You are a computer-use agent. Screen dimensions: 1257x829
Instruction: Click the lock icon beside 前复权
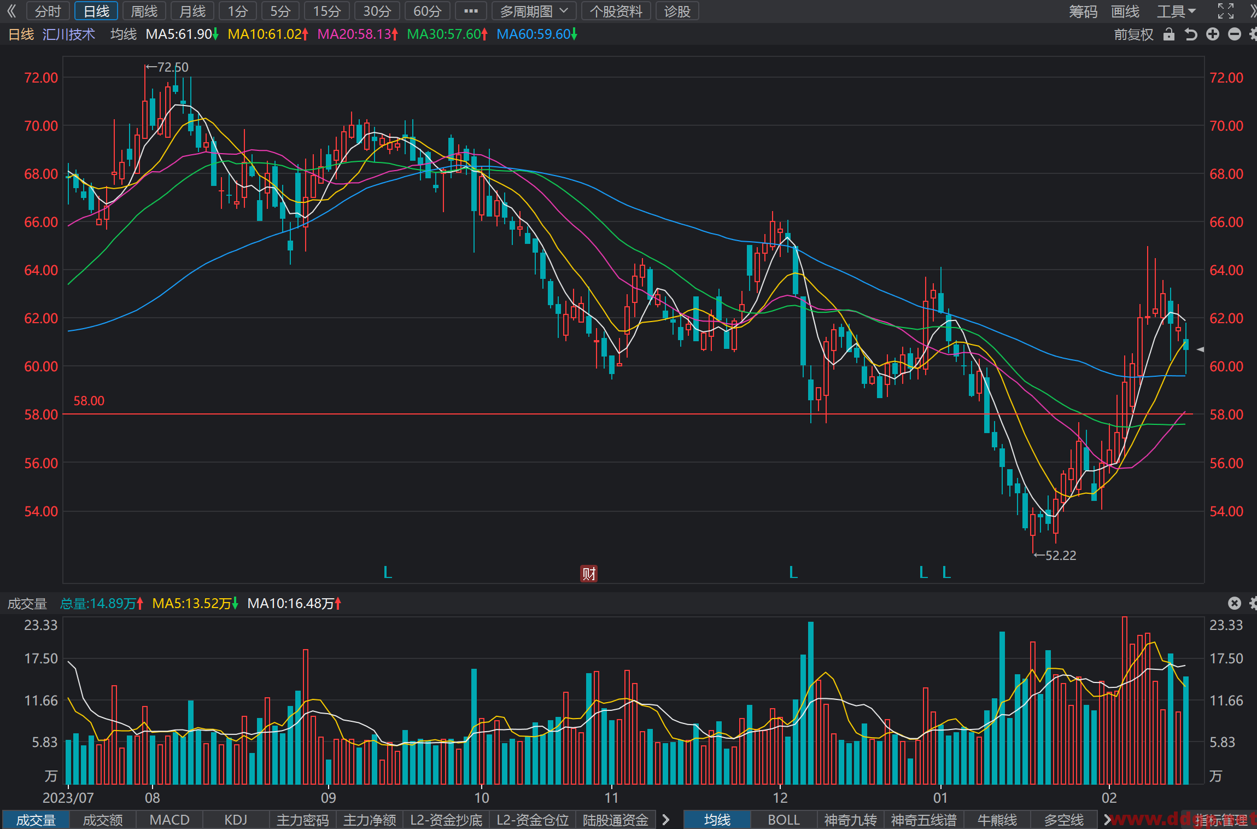[x=1169, y=34]
